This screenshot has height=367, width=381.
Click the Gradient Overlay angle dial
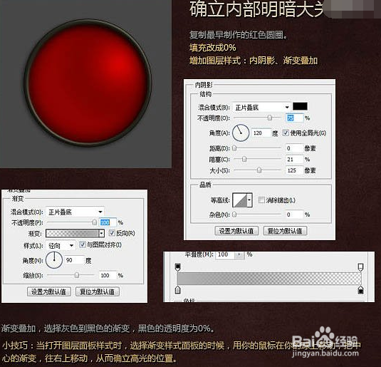click(54, 260)
